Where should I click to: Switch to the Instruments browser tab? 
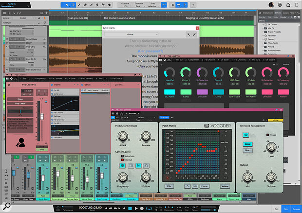[x=268, y=13]
